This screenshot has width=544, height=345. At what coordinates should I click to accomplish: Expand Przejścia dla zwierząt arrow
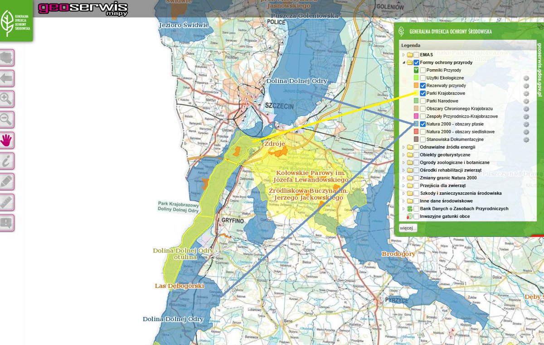click(403, 186)
